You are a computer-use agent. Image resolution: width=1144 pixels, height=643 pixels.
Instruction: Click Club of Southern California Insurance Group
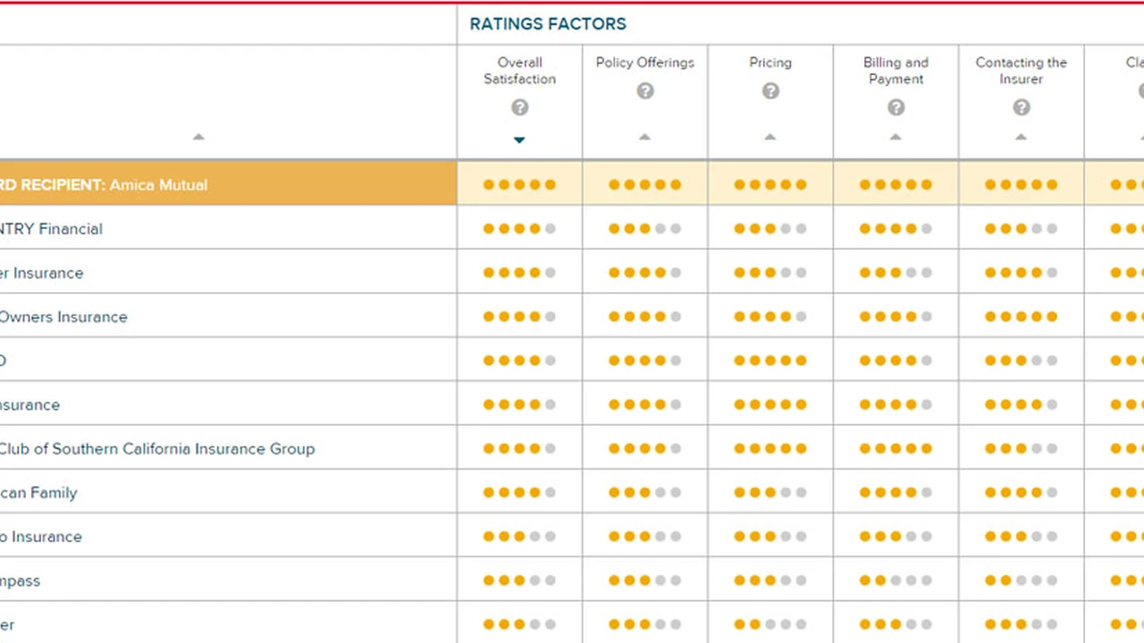tap(156, 448)
